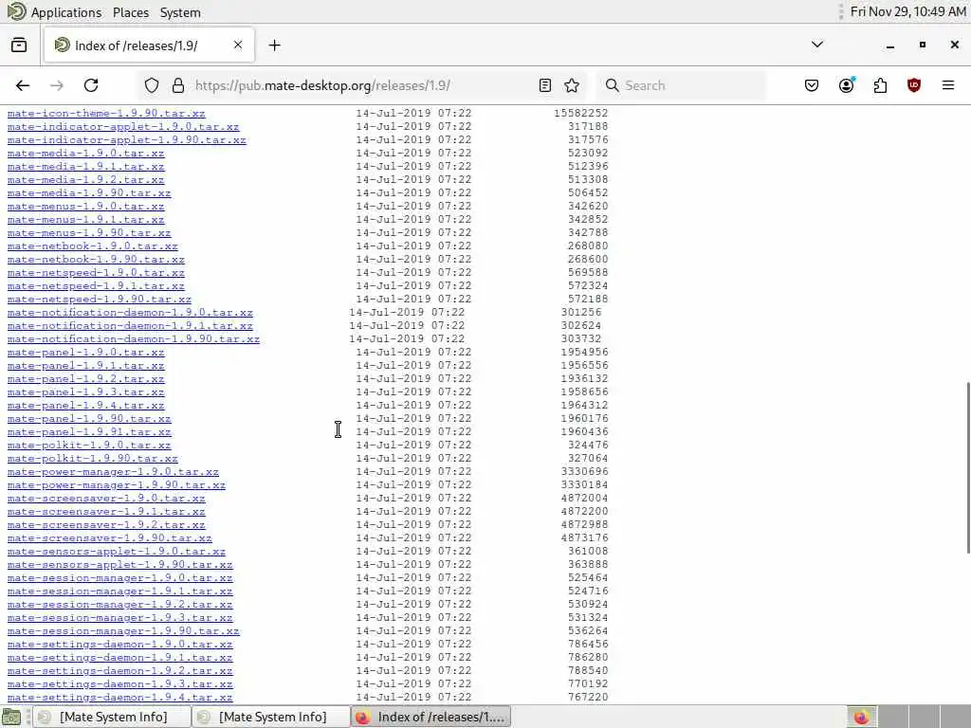The image size is (971, 728).
Task: Open mate-icon-theme-1.9.90.tar.xz link
Action: pyautogui.click(x=106, y=114)
